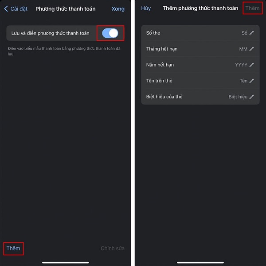This screenshot has height=266, width=266.
Task: Click the pencil icon for Tên trên thẻ
Action: [251, 81]
